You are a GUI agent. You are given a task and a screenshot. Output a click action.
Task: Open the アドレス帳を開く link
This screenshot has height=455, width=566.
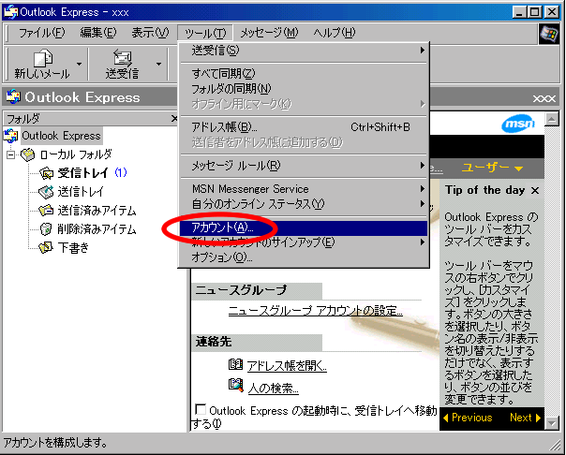287,365
